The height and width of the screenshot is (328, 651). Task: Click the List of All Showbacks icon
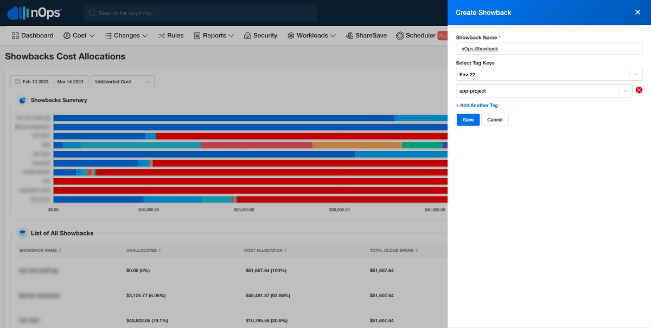[x=21, y=233]
